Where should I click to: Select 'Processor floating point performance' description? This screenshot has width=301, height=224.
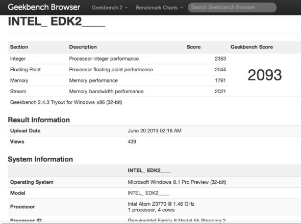point(111,70)
